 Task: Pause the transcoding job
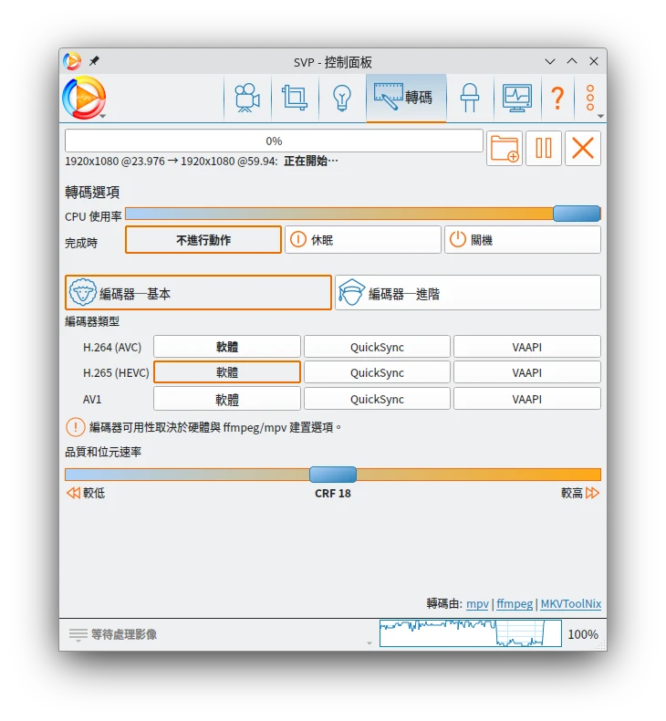(544, 148)
